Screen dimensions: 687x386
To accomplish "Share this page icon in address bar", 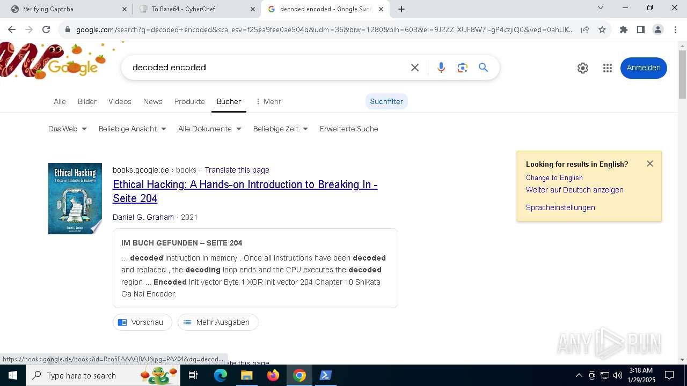I will [585, 29].
